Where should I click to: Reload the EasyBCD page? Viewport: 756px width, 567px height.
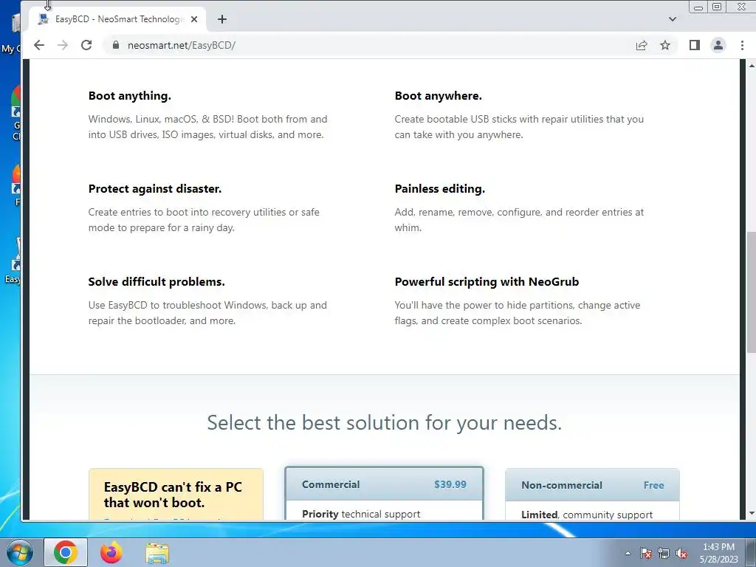86,45
